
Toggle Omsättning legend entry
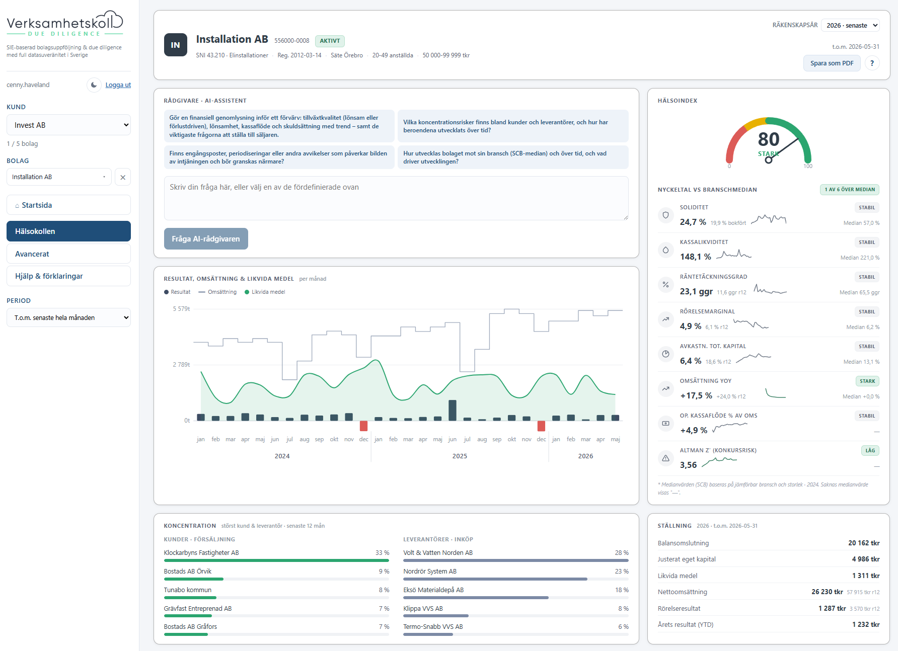click(217, 292)
